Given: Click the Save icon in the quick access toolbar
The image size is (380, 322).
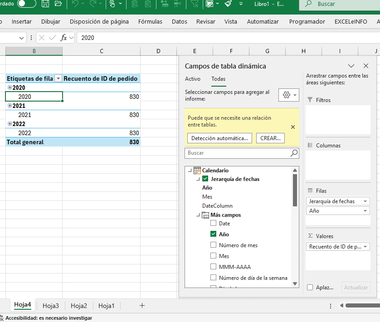Looking at the screenshot, I should [45, 4].
